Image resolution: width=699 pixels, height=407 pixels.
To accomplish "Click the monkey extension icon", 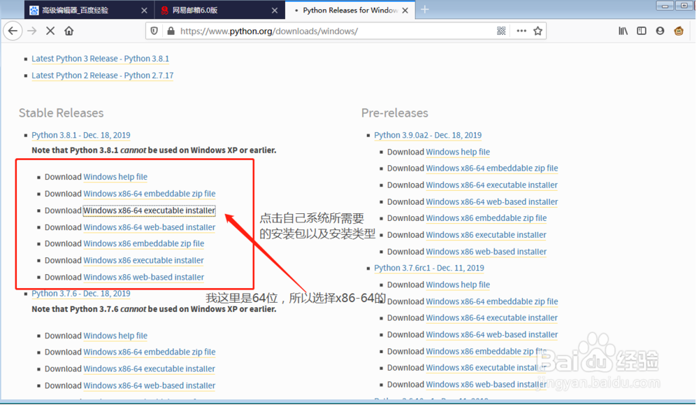I will (x=679, y=31).
